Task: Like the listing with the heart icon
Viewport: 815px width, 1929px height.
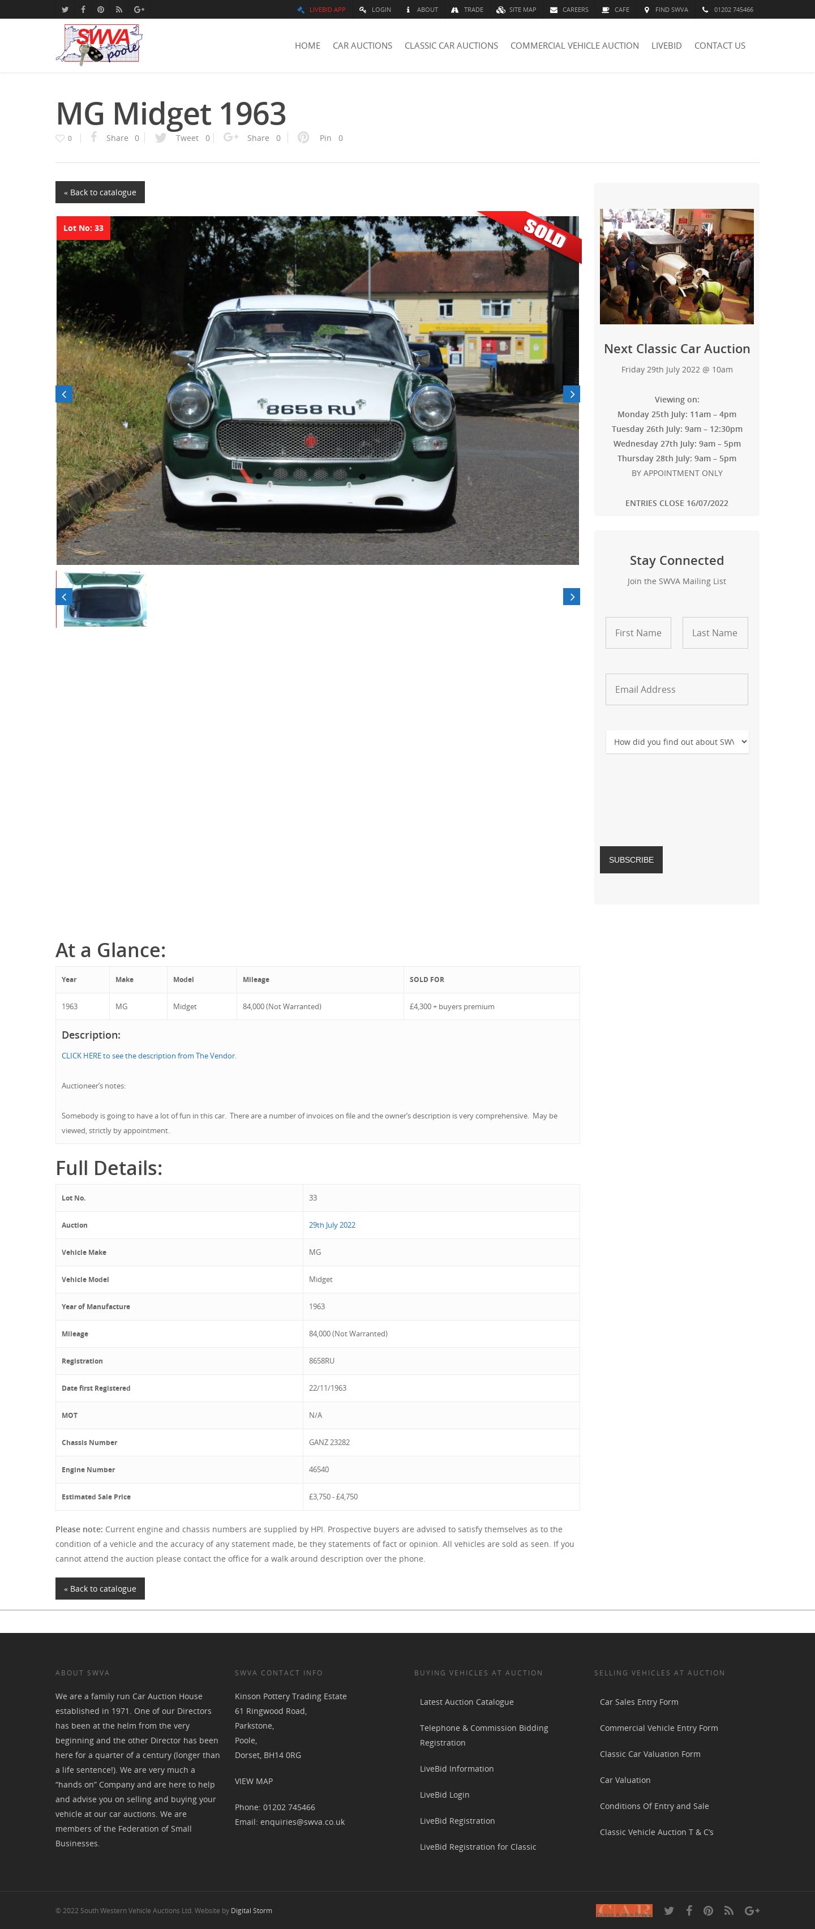Action: tap(60, 139)
